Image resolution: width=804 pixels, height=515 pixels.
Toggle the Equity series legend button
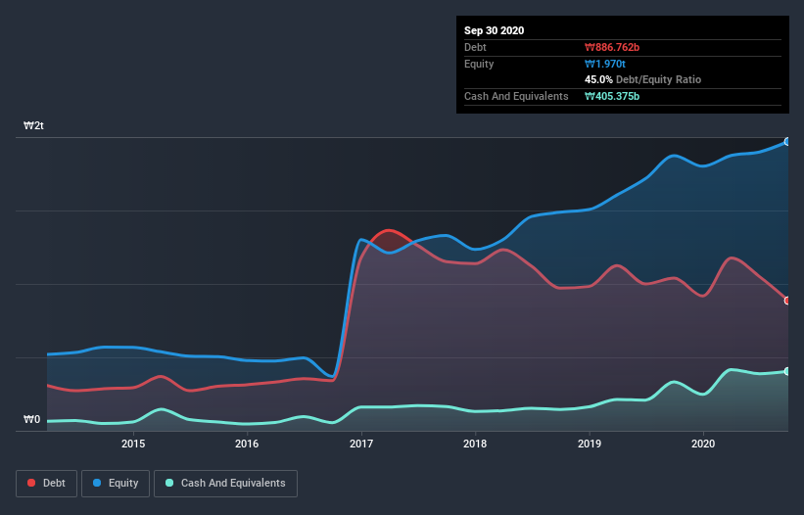click(116, 484)
